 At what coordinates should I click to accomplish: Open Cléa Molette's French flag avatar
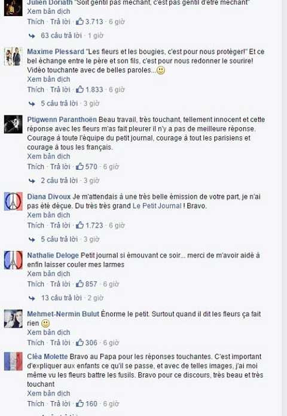13,361
